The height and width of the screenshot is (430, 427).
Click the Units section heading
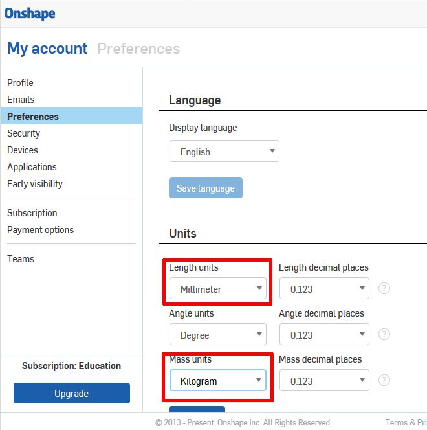[182, 233]
